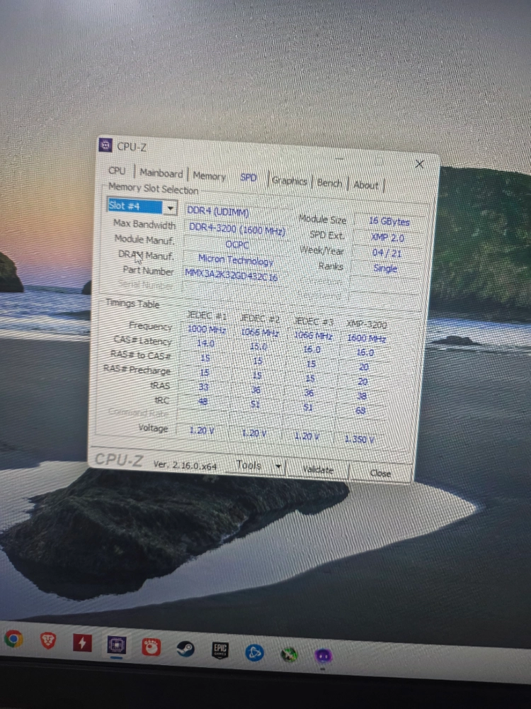The width and height of the screenshot is (531, 709).
Task: Click the Single ranks value
Action: tap(385, 268)
